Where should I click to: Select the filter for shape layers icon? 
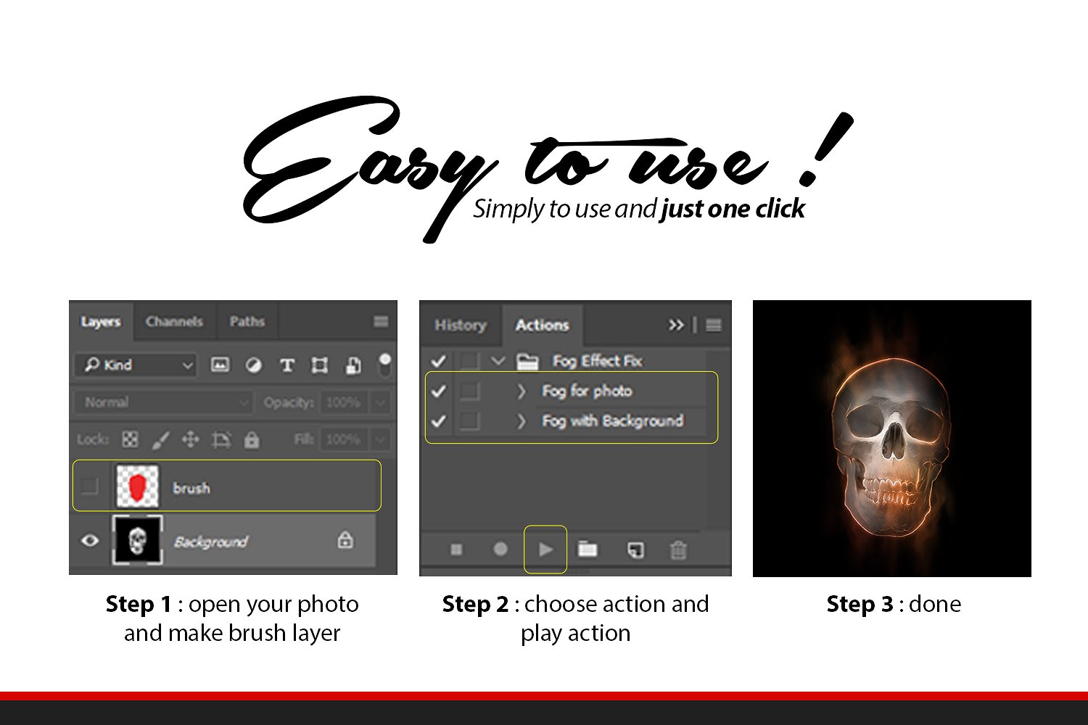(319, 365)
